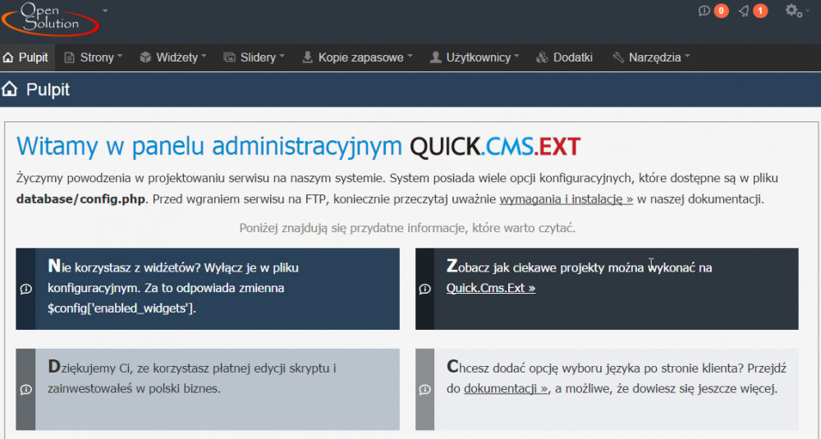Open the comments bubble icon in header
Screen dimensions: 821x439
coord(704,11)
